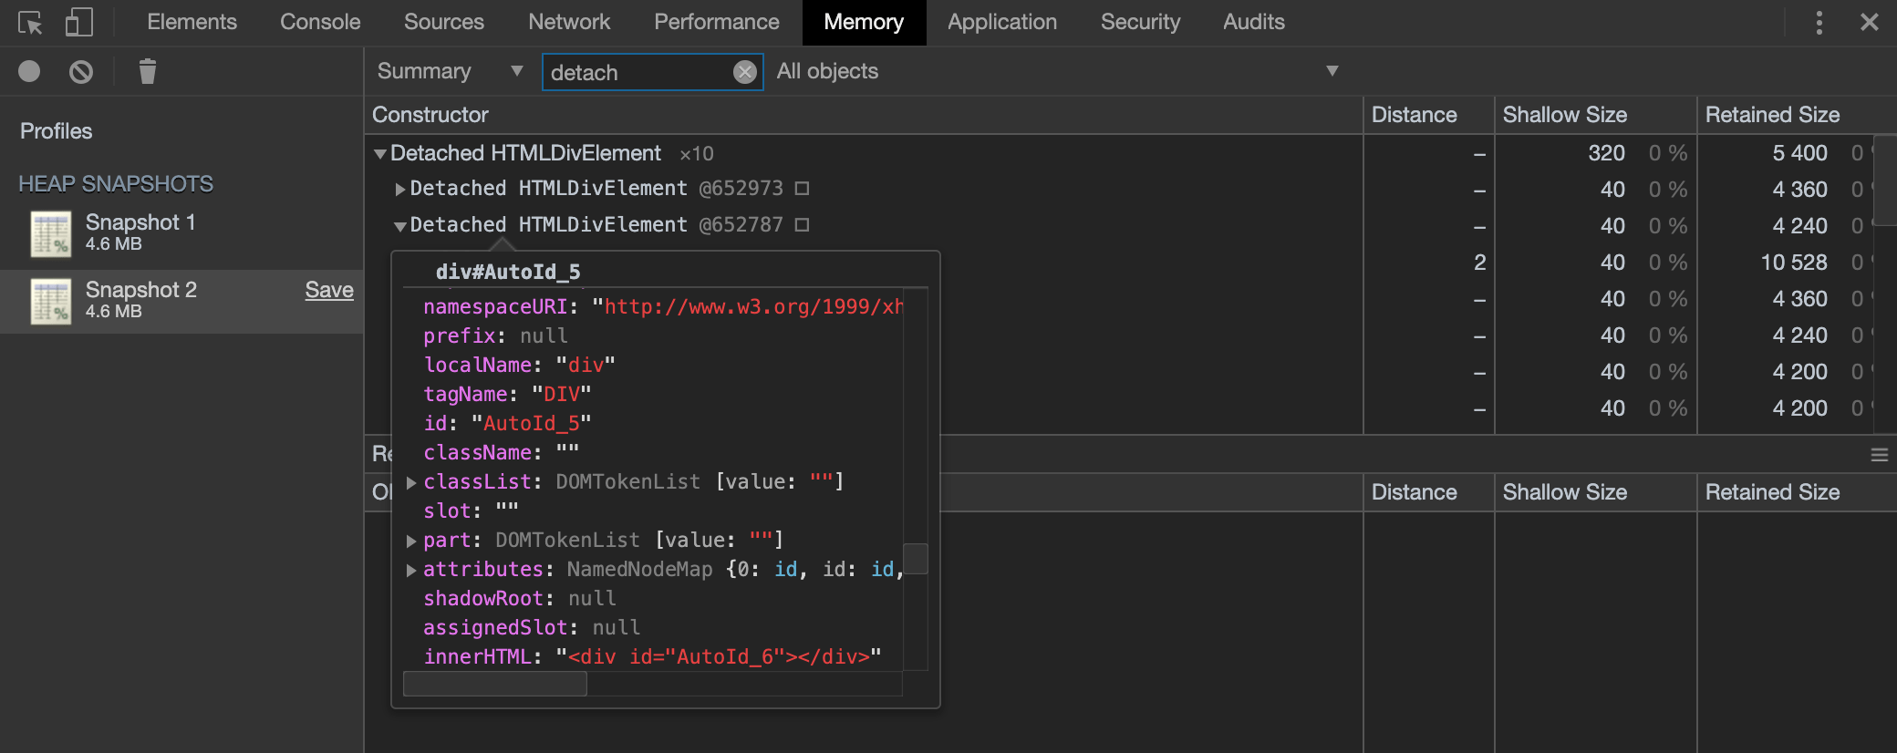
Task: Click the className property line
Action: click(501, 453)
